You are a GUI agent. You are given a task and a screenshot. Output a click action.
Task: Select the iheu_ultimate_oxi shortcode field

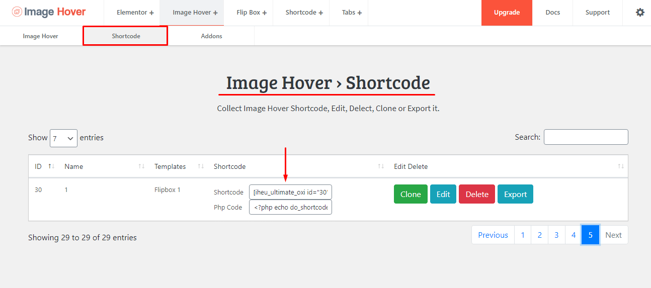tap(290, 192)
